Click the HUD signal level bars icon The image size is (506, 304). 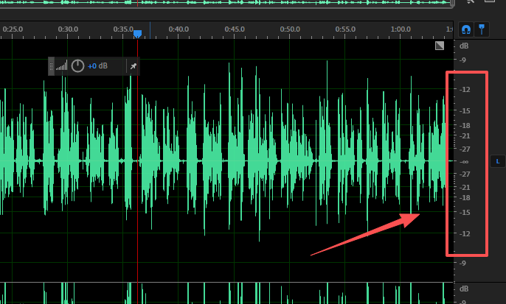click(x=62, y=66)
